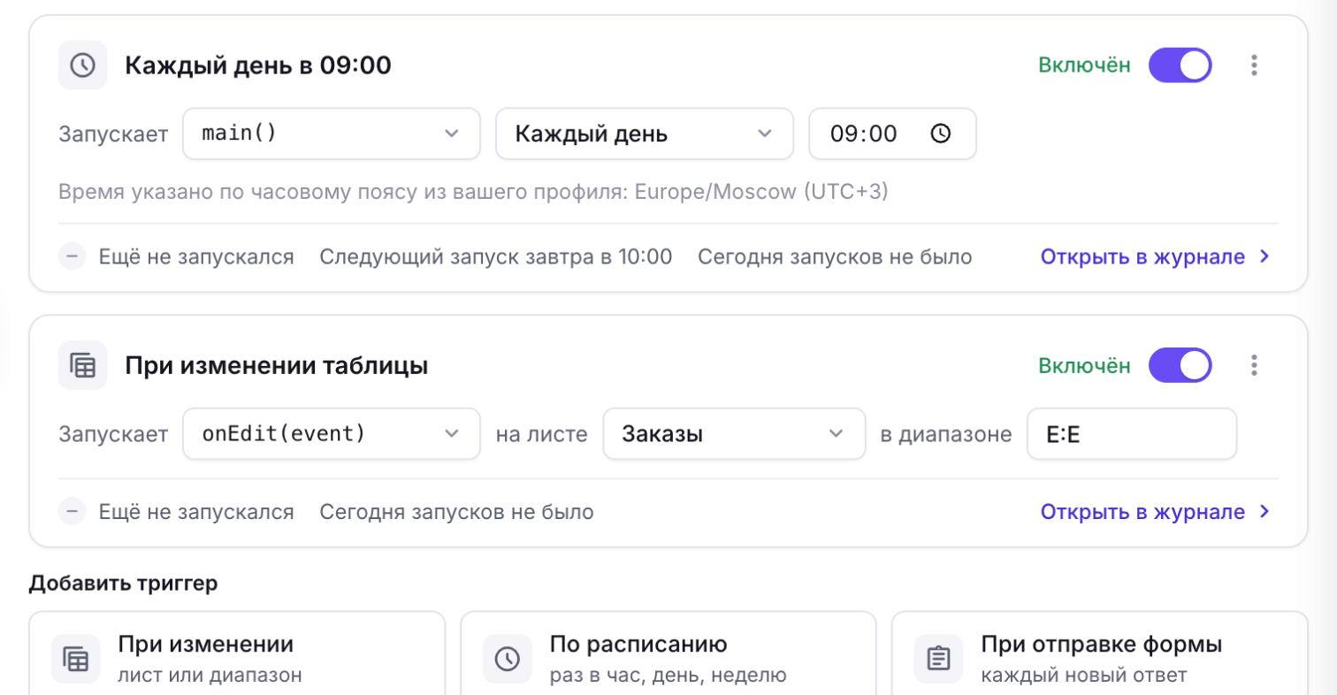Click the clock icon inside the 09:00 time field
The image size is (1337, 695).
940,134
